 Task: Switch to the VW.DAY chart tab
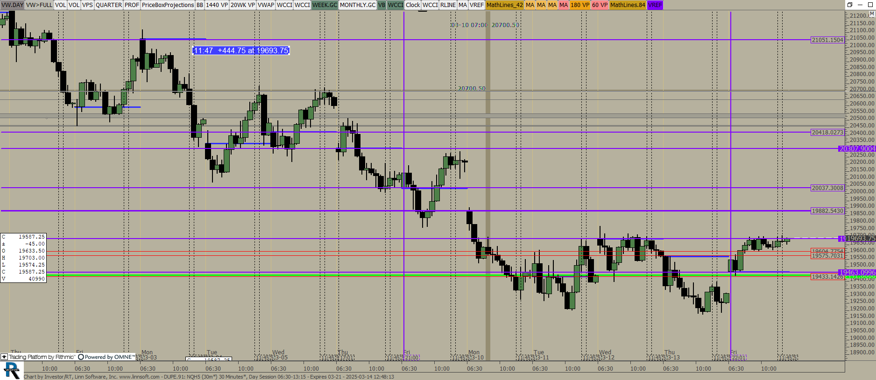pos(12,5)
